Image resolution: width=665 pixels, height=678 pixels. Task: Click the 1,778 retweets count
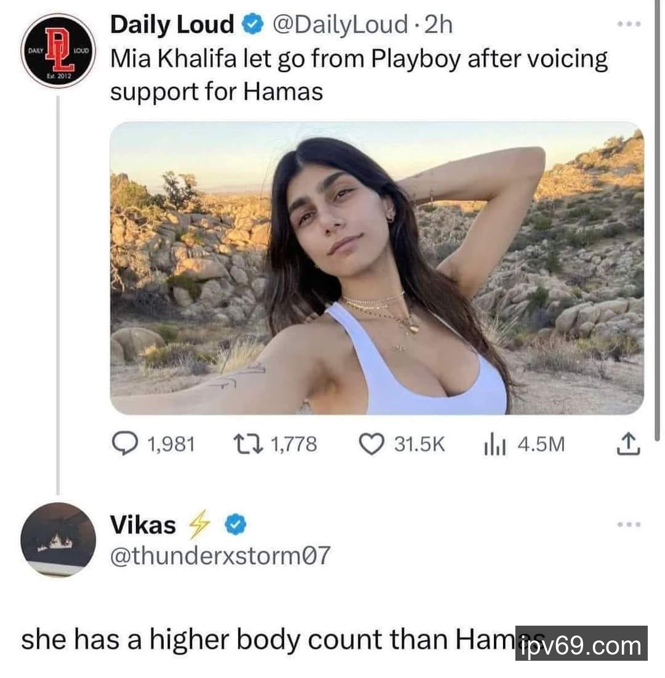coord(294,445)
